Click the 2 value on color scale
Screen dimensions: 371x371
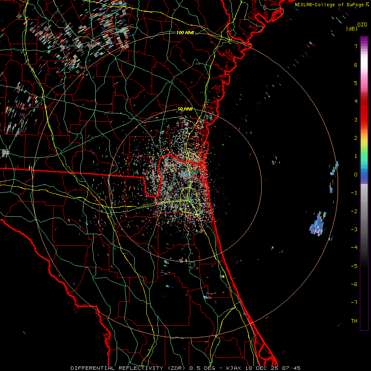click(x=356, y=138)
